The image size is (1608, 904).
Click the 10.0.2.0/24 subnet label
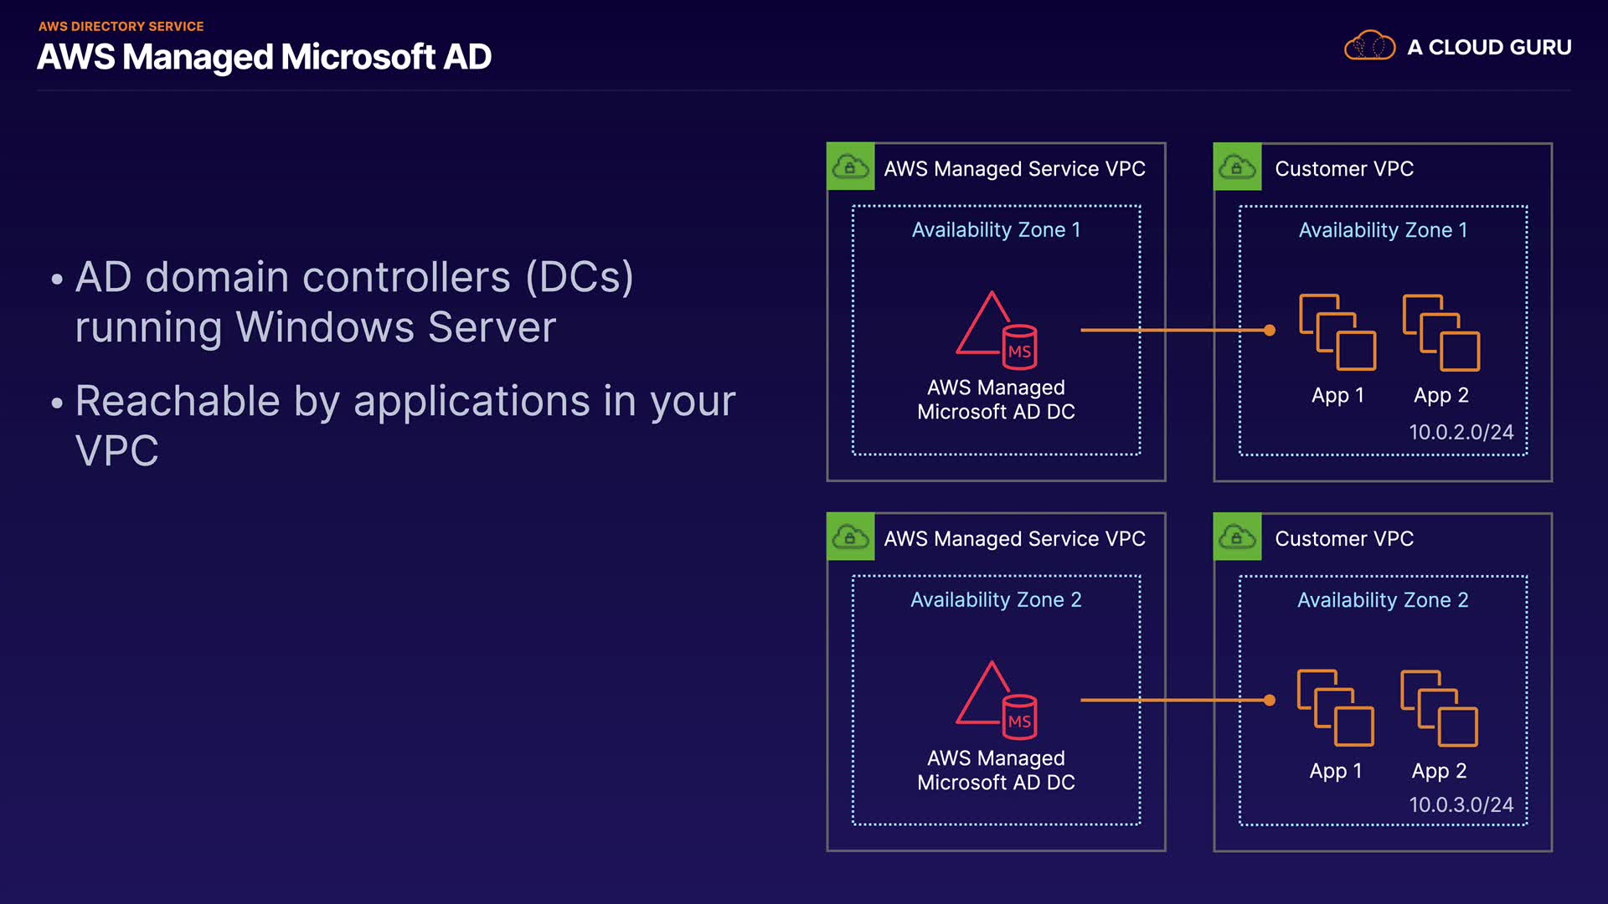click(x=1461, y=433)
